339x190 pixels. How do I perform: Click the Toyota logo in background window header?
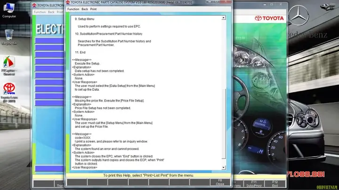[x=269, y=18]
